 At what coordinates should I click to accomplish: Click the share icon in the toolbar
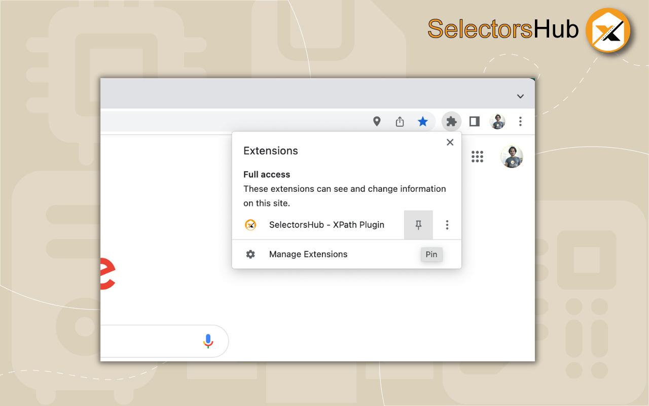click(x=400, y=121)
